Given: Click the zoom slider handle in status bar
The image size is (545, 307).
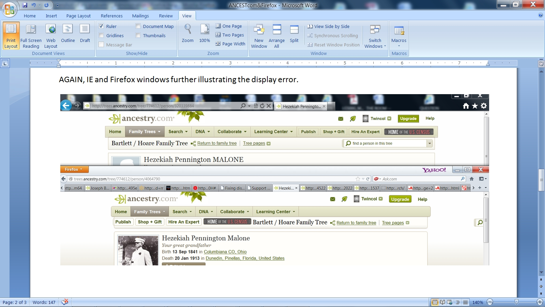Looking at the screenshot, I should click(516, 302).
